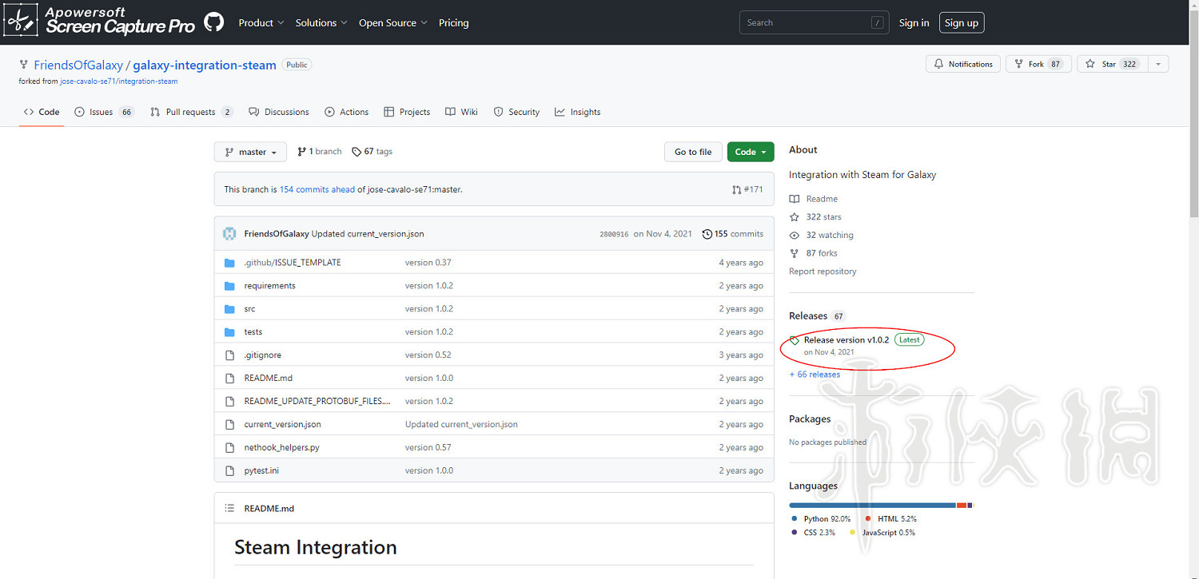Screen dimensions: 1199x579
Task: Click the commit history clock icon
Action: click(707, 234)
